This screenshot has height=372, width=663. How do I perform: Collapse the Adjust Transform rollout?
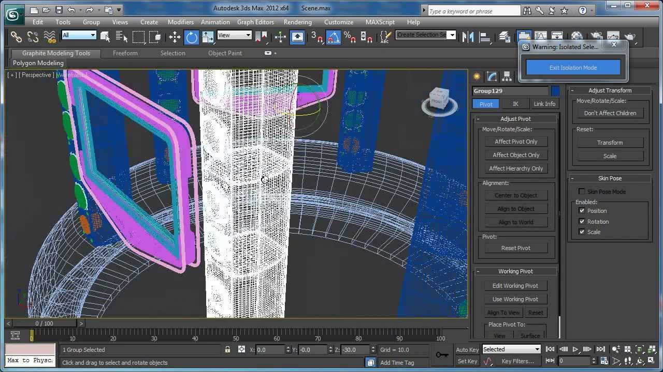point(610,90)
